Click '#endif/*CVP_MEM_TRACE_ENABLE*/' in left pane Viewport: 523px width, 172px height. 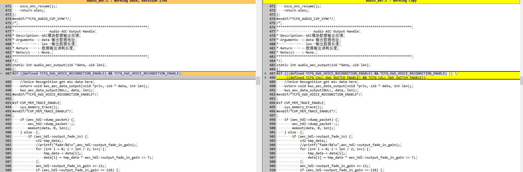(42, 111)
